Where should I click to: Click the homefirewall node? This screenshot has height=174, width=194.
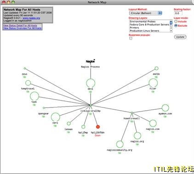pyautogui.click(x=132, y=113)
